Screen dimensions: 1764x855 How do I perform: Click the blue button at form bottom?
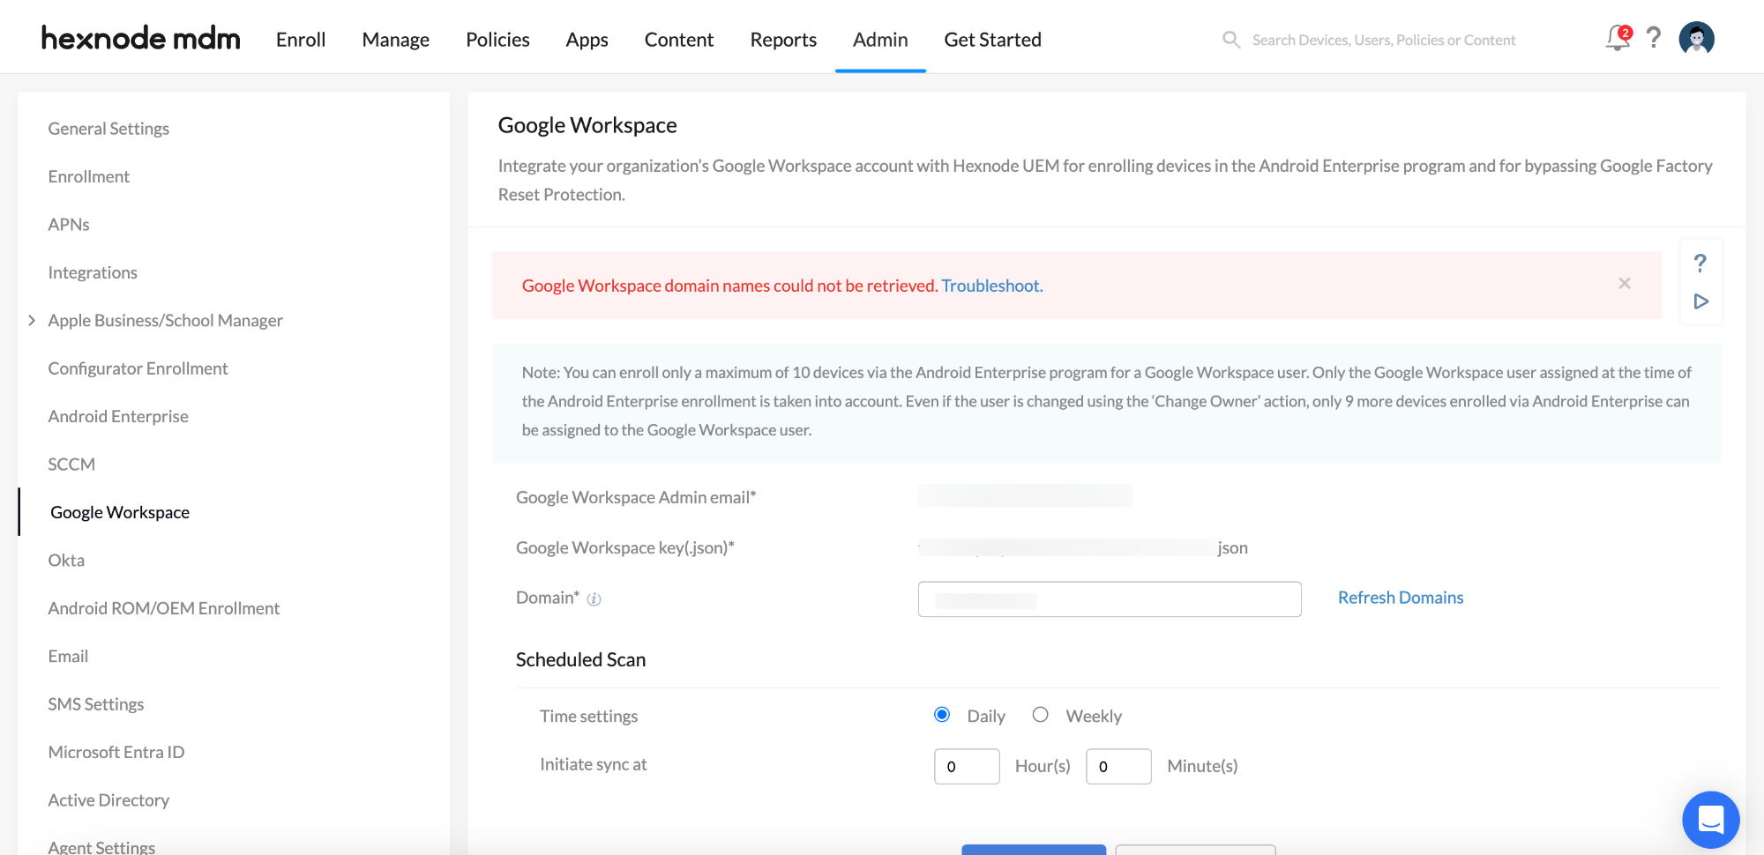pos(1034,850)
